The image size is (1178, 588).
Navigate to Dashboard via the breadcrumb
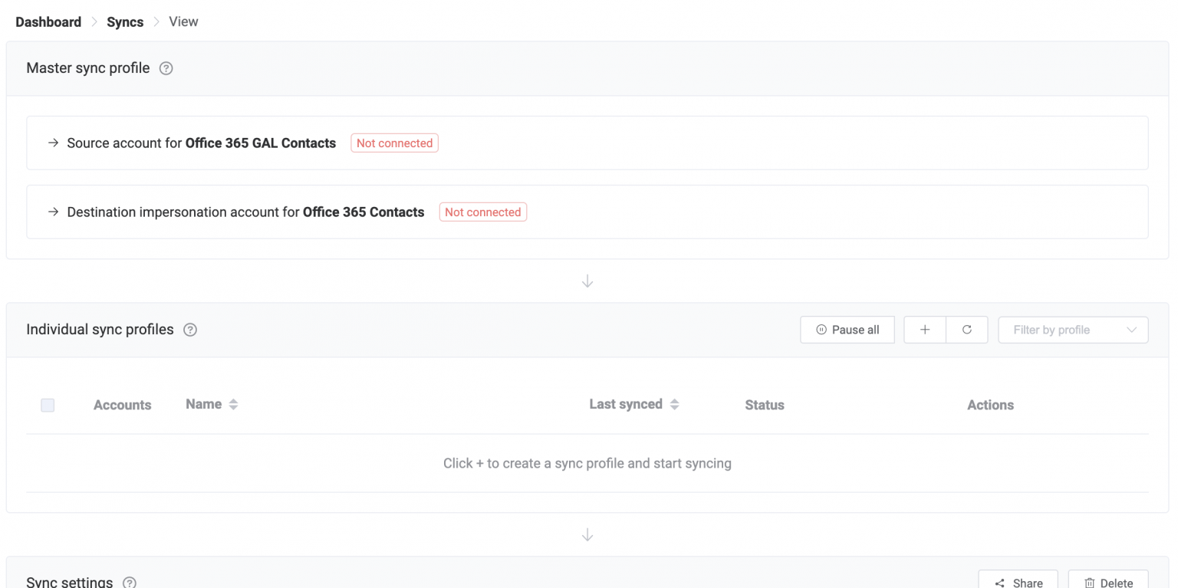pyautogui.click(x=48, y=21)
